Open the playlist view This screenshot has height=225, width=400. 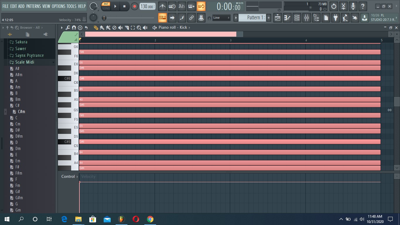[278, 18]
